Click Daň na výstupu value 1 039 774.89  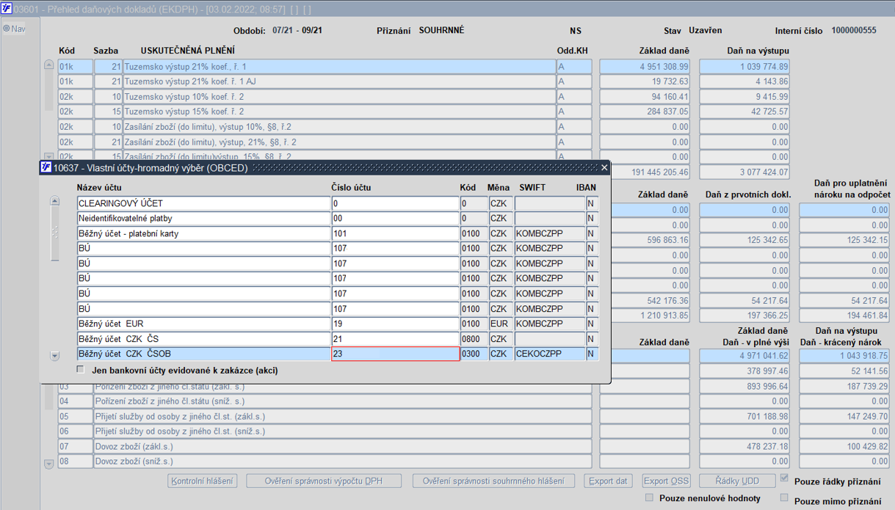point(744,67)
